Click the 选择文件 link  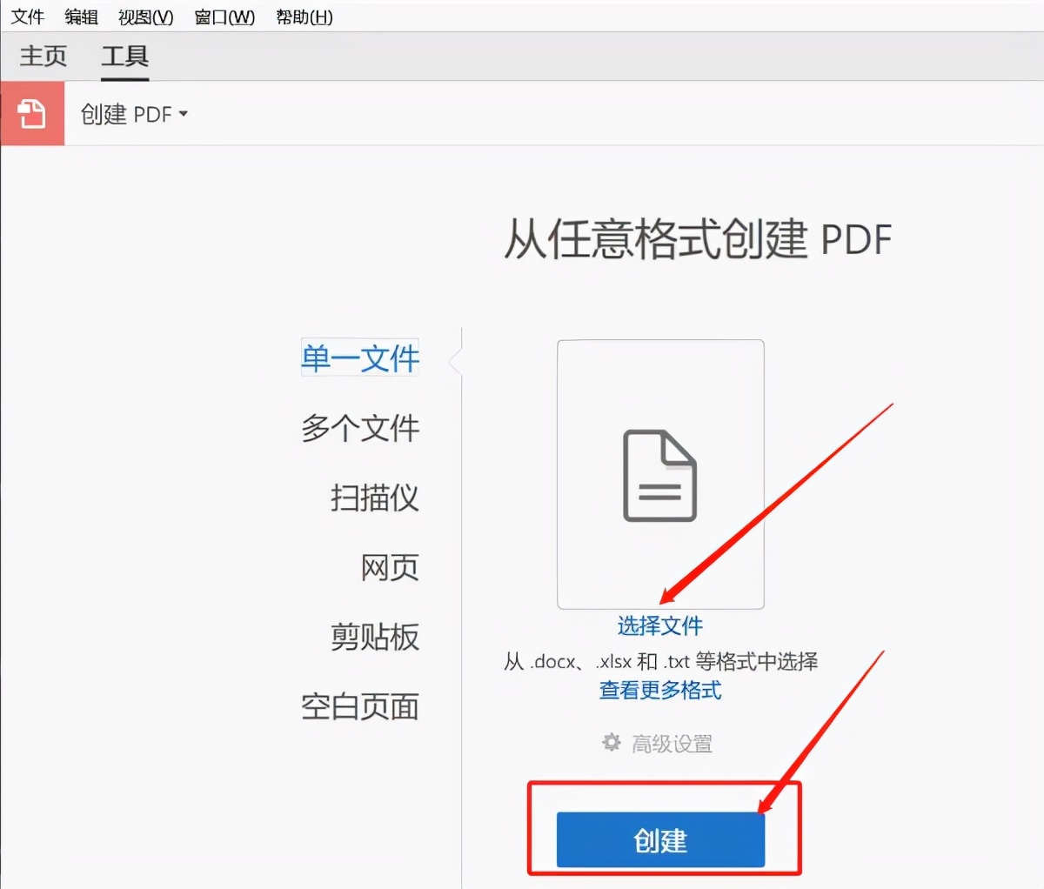click(x=659, y=625)
